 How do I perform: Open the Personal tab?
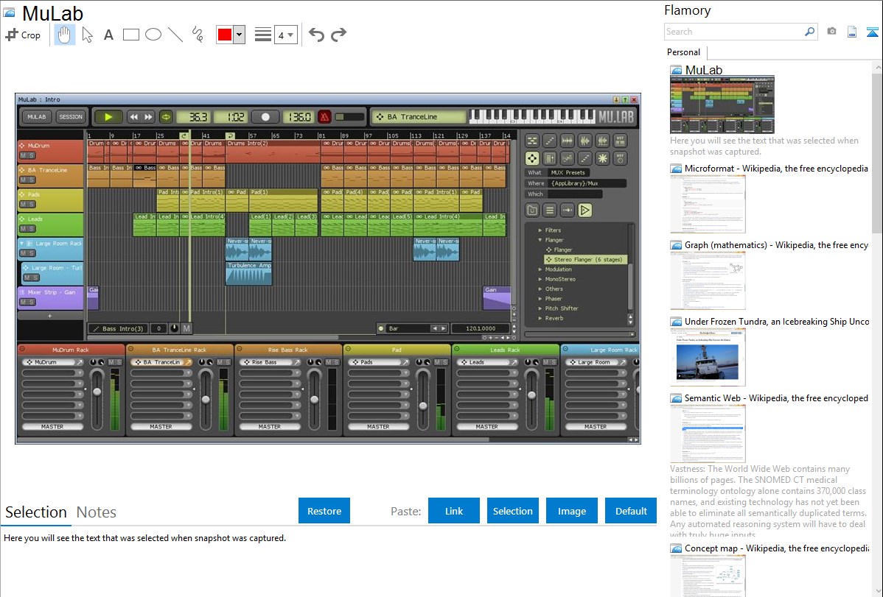click(683, 52)
